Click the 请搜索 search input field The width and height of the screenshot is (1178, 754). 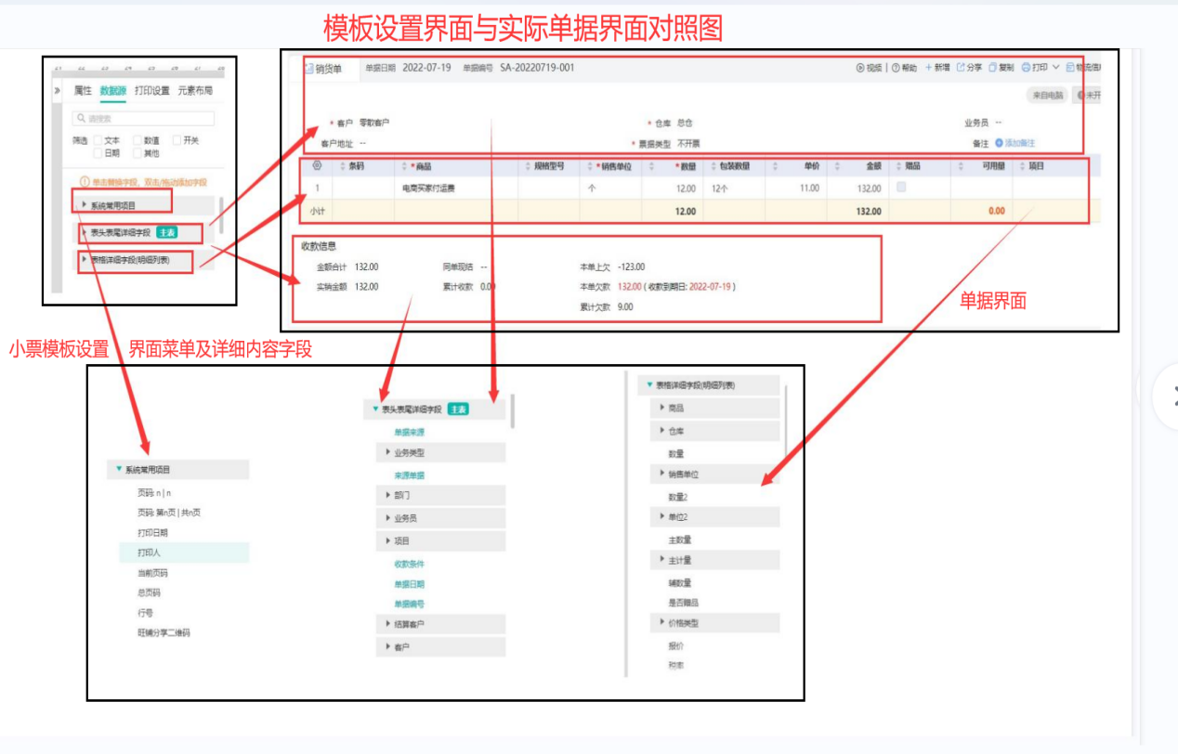tap(143, 119)
